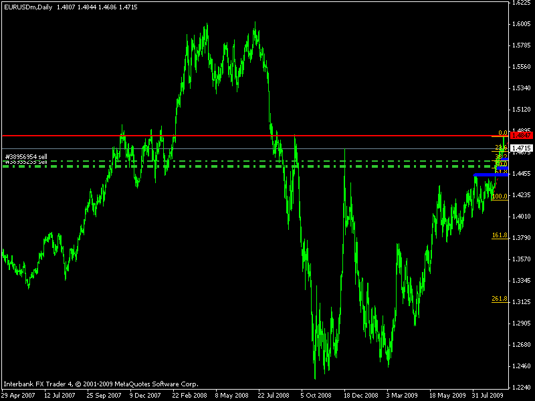Screen dimensions: 535x401
Task: Click the Interbank FX Trader 4 copyright text
Action: [x=101, y=384]
